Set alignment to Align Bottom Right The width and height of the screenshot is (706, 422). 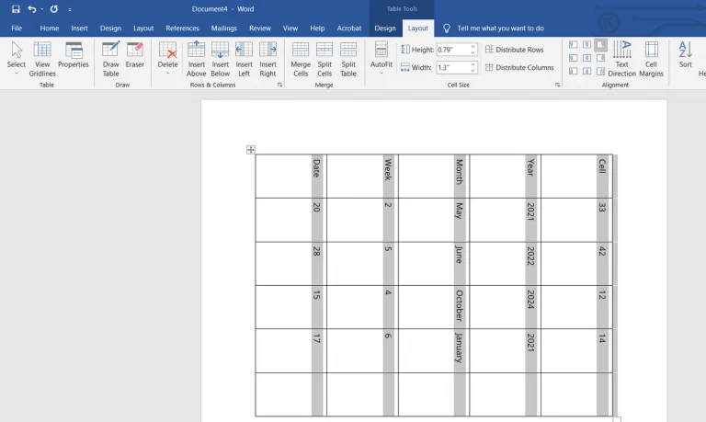pos(600,71)
